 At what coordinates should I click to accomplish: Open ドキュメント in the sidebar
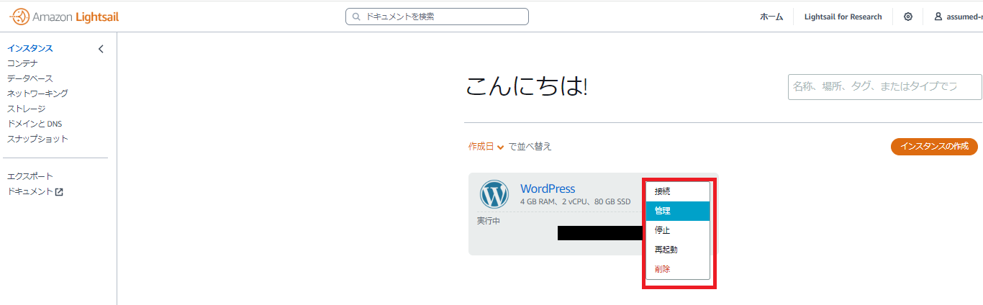click(30, 192)
